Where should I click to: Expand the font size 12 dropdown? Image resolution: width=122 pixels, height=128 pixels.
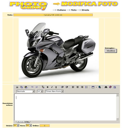point(40,91)
